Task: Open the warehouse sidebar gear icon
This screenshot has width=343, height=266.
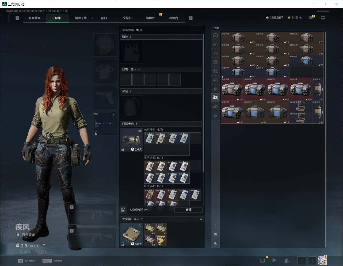Action: point(215,116)
